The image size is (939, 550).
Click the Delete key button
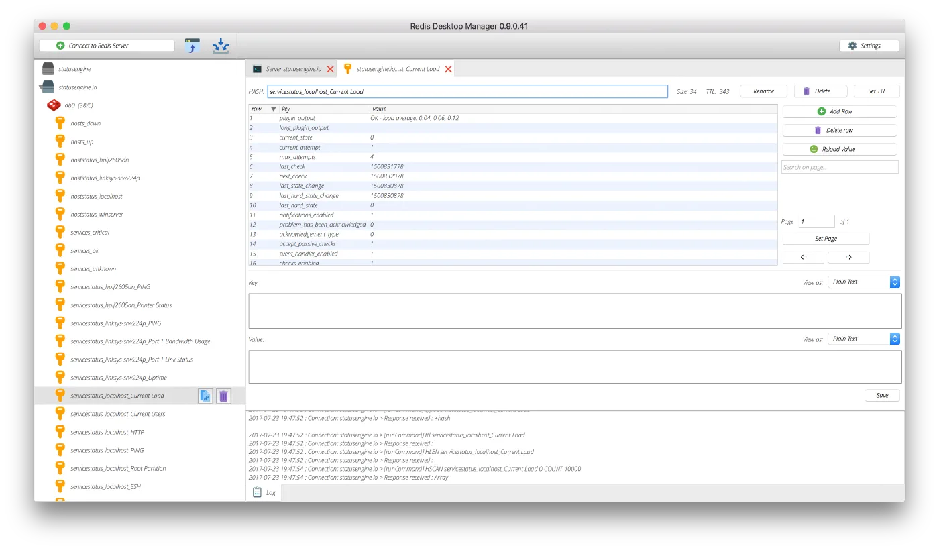click(x=821, y=91)
